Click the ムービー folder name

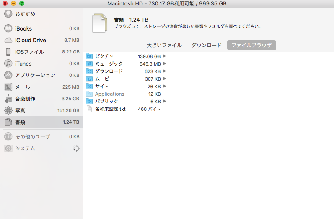(104, 79)
